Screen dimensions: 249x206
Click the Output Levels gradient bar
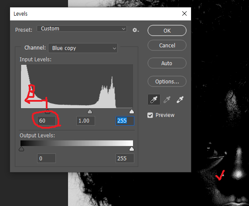77,143
